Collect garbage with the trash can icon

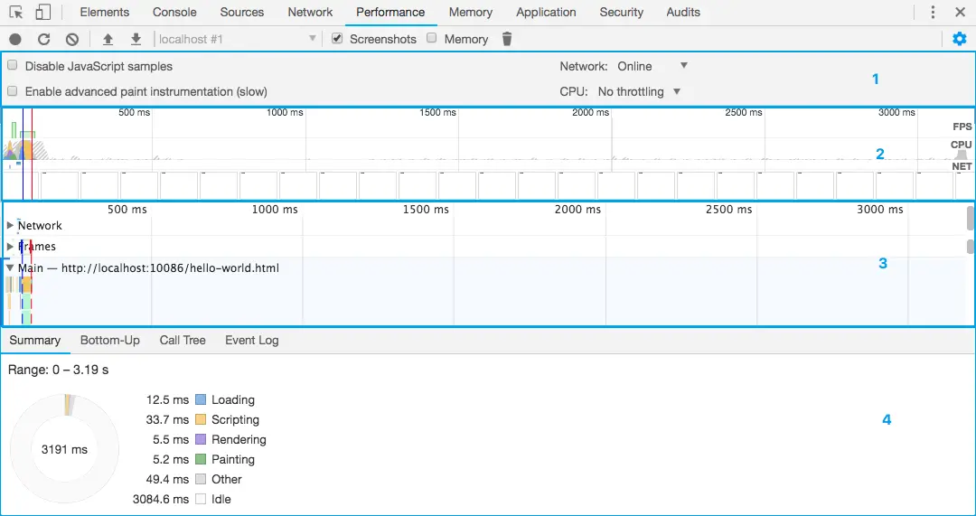point(507,39)
